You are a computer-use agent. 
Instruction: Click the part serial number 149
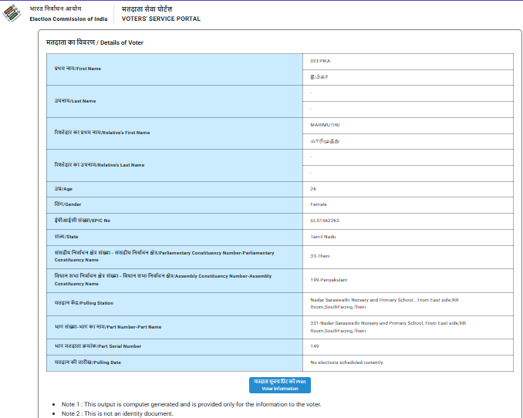[x=315, y=346]
